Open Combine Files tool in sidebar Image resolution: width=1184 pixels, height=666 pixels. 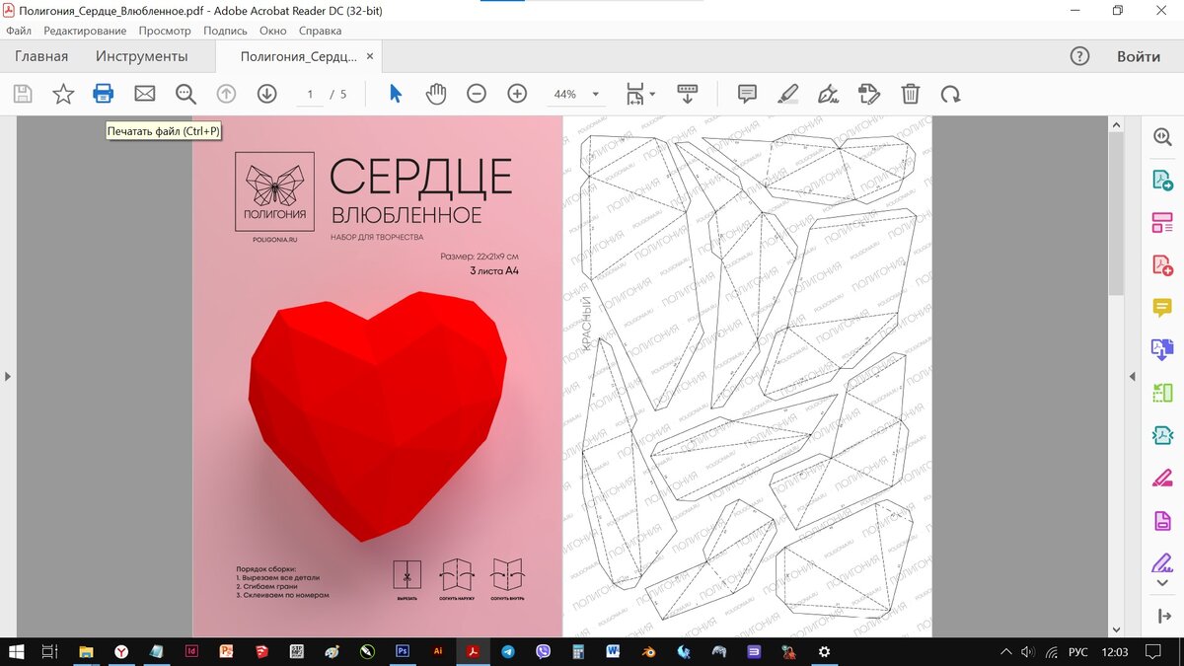[x=1162, y=350]
